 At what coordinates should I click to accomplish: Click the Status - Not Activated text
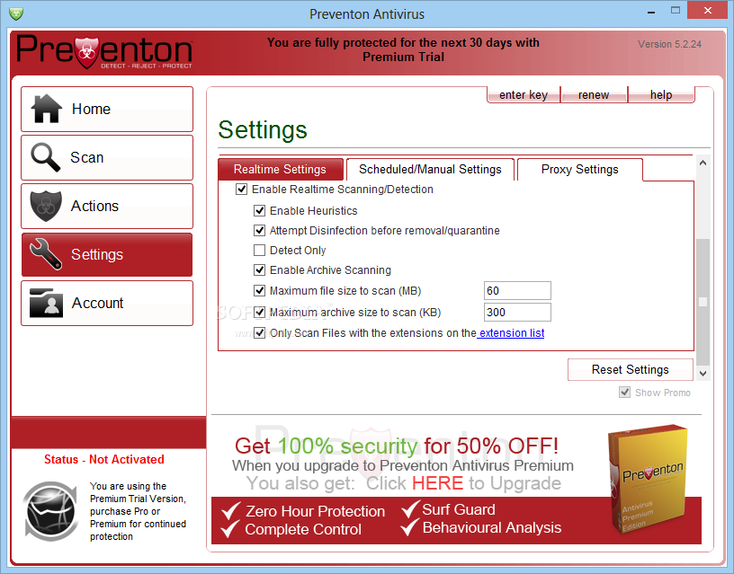coord(104,460)
